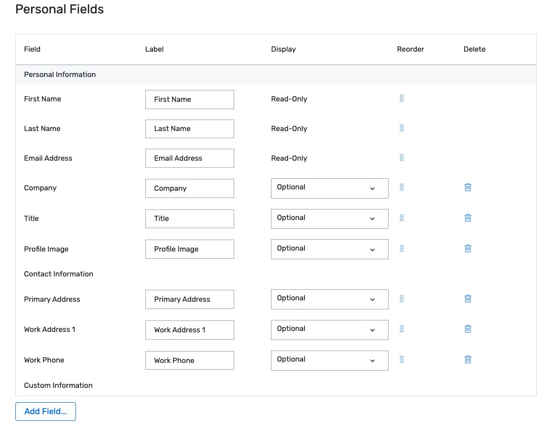Delete the Profile Image field
Viewport: 552px width, 429px height.
pyautogui.click(x=467, y=248)
